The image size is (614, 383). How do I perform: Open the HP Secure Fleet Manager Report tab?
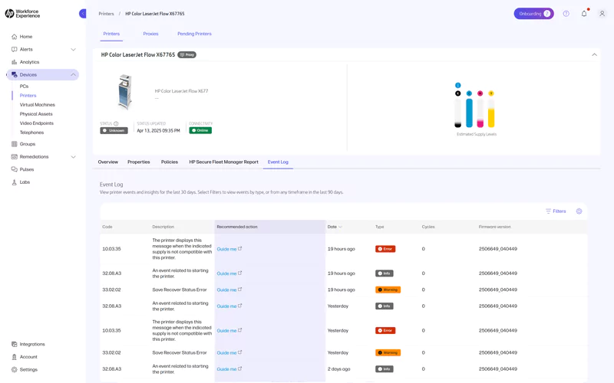pyautogui.click(x=223, y=162)
